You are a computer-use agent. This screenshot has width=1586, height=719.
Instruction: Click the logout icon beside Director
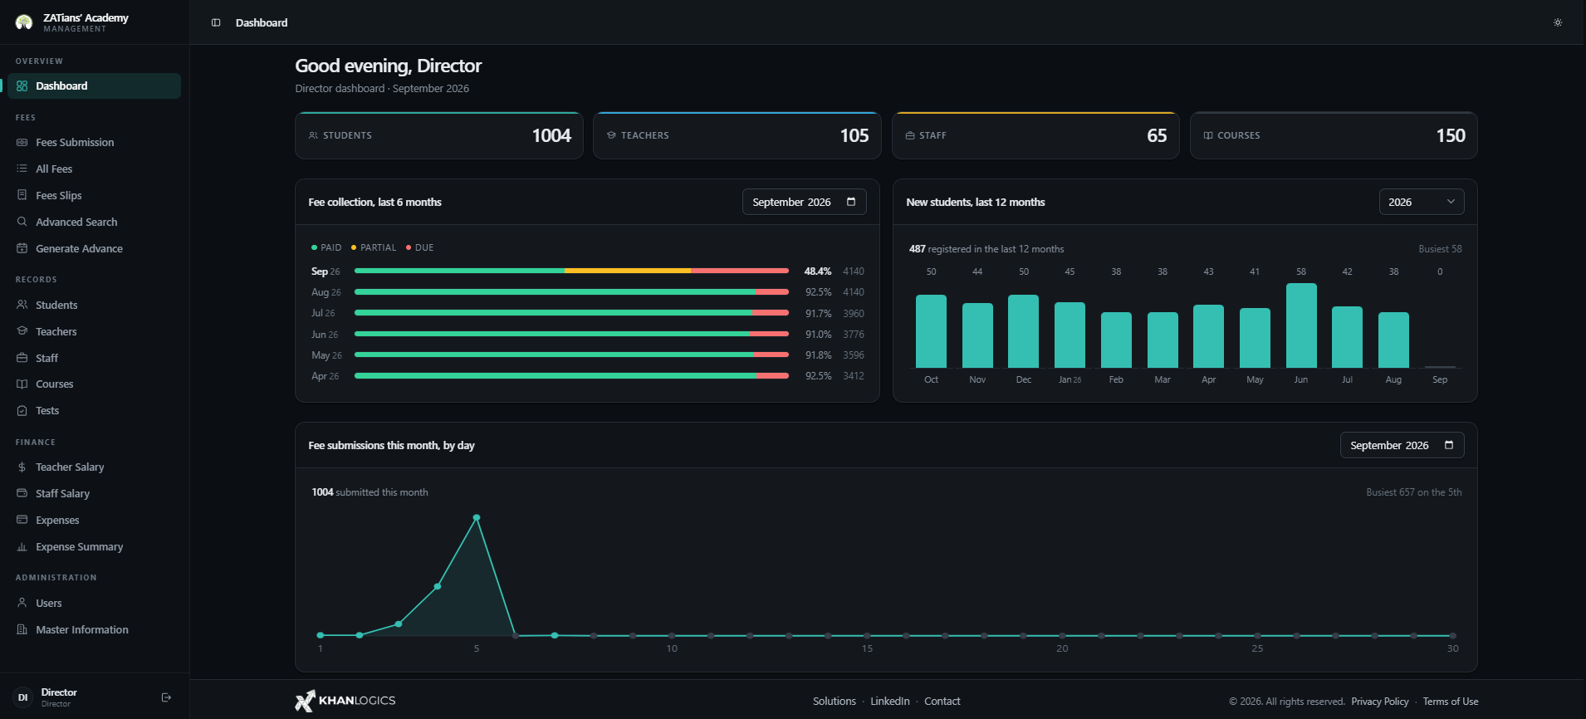tap(166, 697)
